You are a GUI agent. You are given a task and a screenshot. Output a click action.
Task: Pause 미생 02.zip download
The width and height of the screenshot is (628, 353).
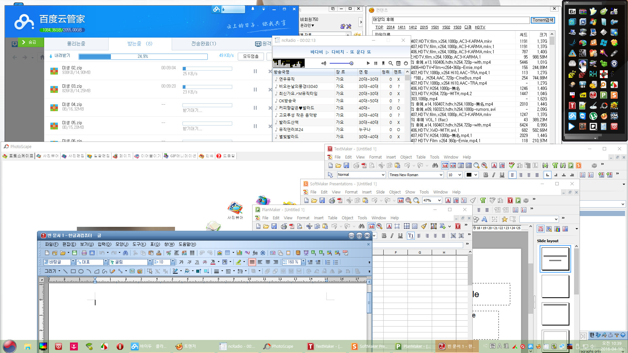255,71
